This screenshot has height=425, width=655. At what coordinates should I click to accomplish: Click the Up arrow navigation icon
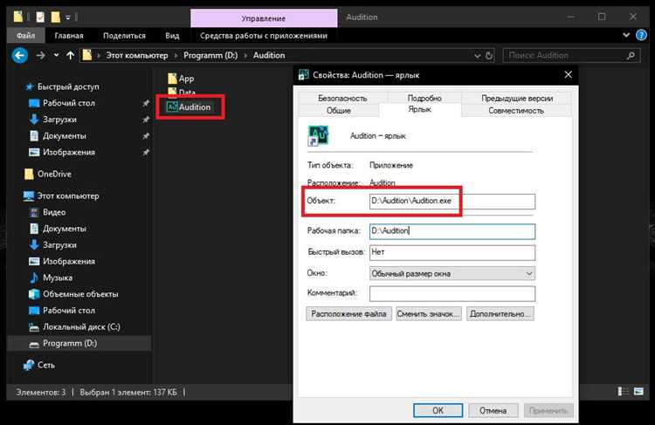click(68, 55)
